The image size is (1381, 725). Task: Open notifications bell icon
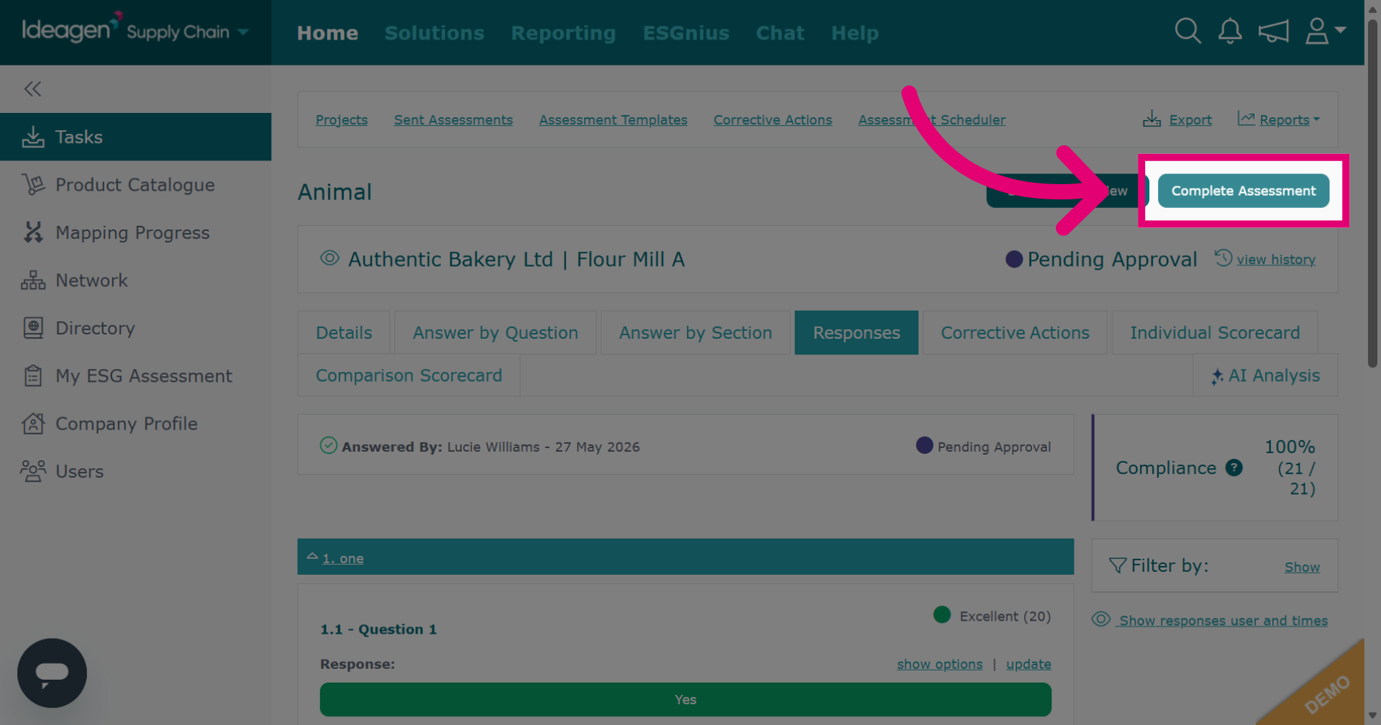(x=1230, y=31)
